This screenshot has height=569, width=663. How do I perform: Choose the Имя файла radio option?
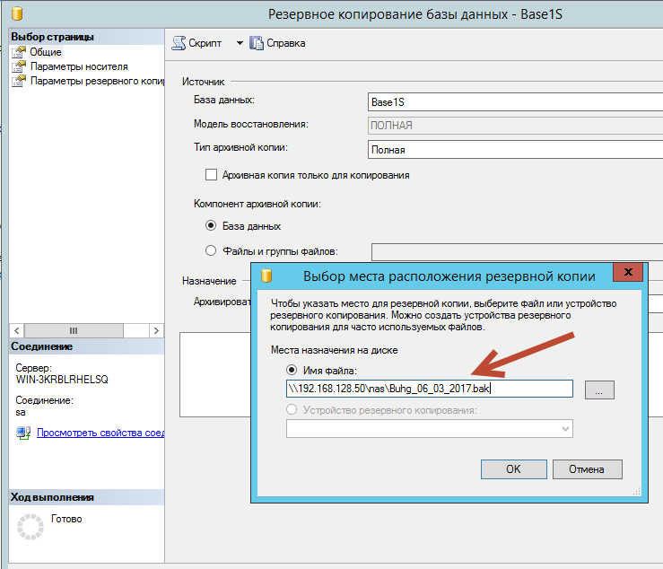[292, 370]
